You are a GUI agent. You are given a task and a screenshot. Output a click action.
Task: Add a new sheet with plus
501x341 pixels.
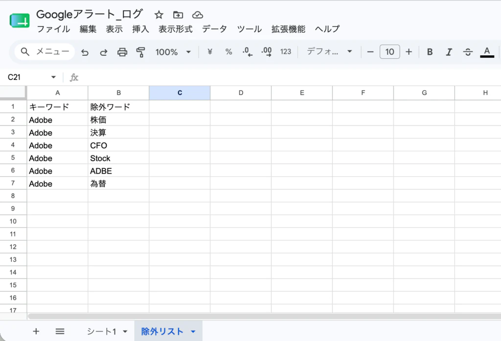pos(36,331)
